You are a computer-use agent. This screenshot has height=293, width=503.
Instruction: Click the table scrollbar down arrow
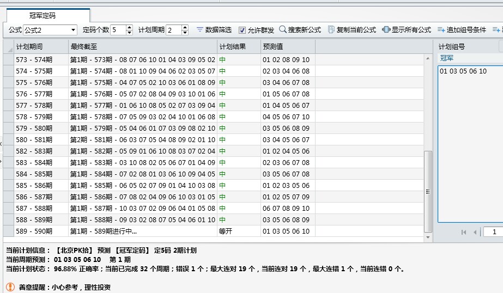(x=428, y=237)
